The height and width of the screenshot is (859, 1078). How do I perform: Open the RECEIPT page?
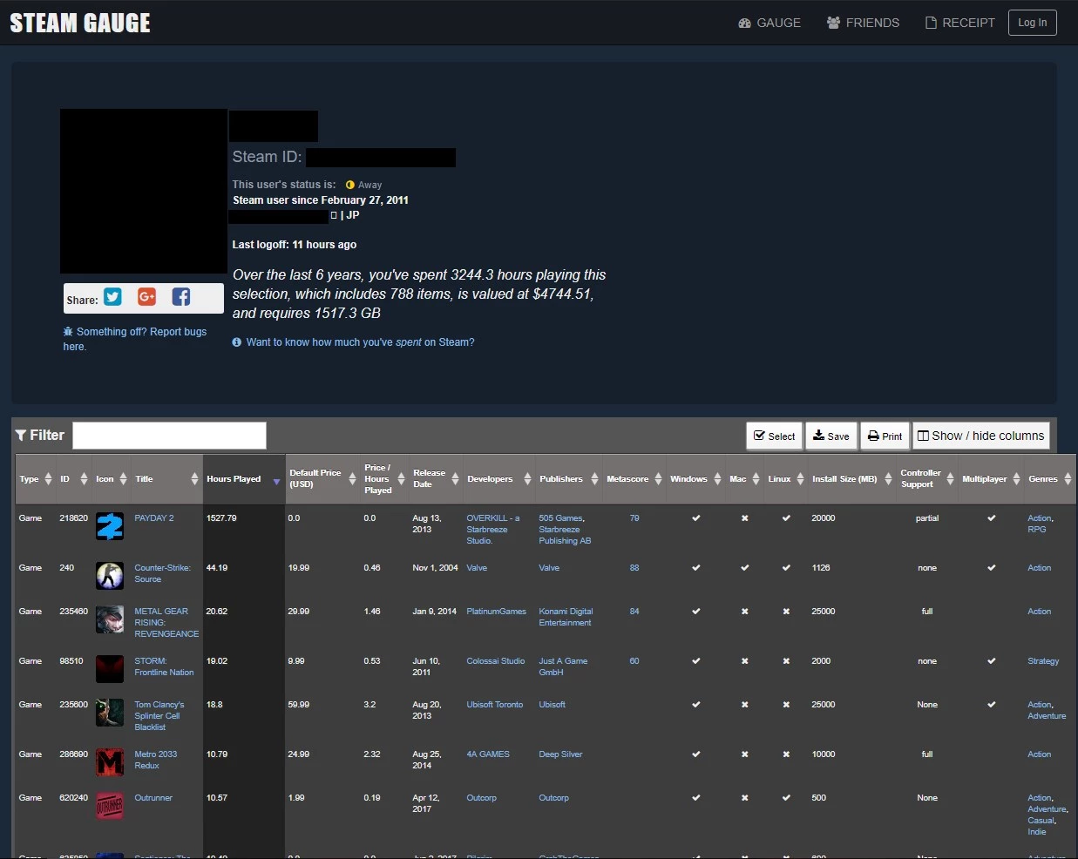[x=959, y=23]
